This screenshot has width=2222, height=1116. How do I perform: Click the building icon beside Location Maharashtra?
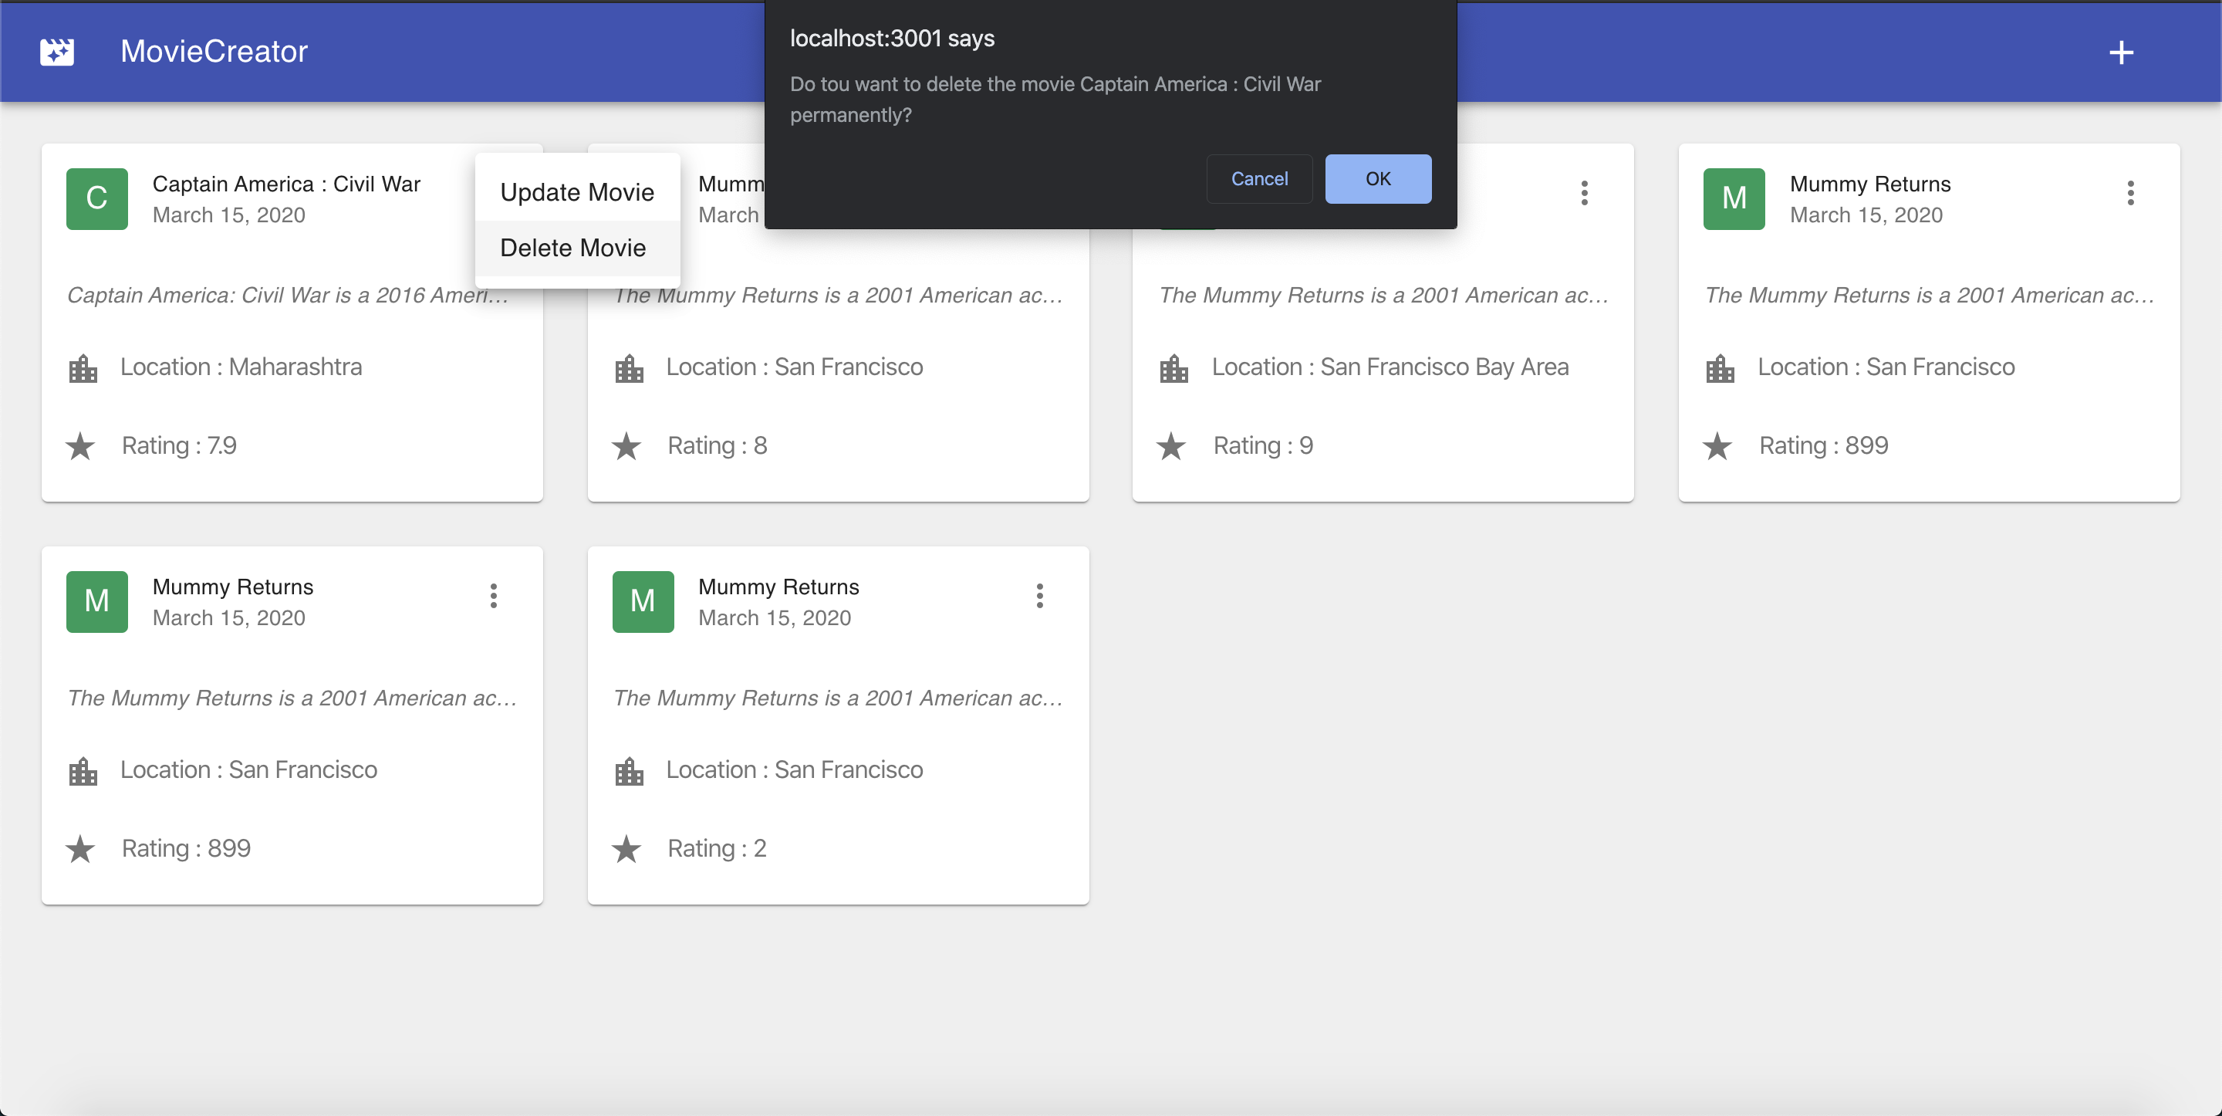point(83,369)
